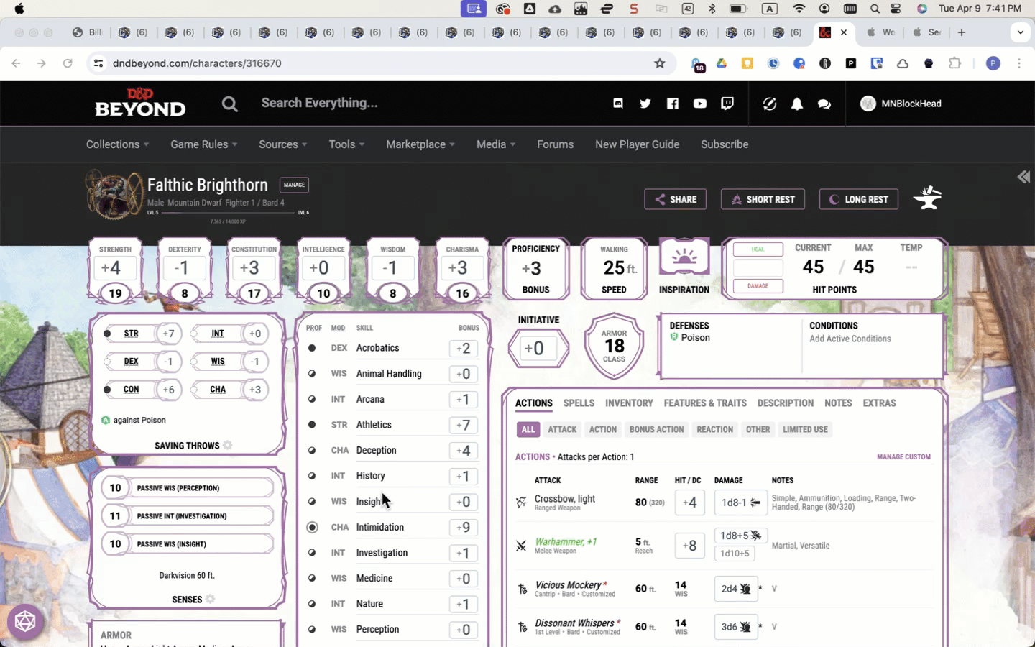Expand the Marketplace dropdown menu
1035x647 pixels.
click(420, 144)
